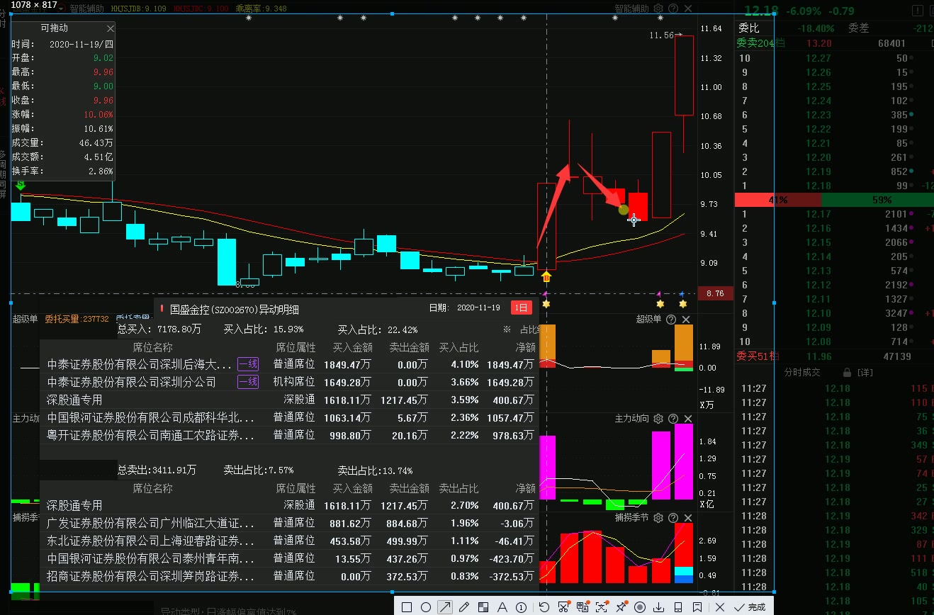Click the 11.56 high price label
Screen dimensions: 934x615
(663, 34)
